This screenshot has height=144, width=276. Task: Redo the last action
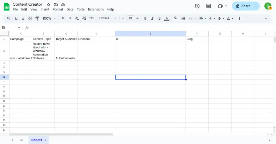23,18
